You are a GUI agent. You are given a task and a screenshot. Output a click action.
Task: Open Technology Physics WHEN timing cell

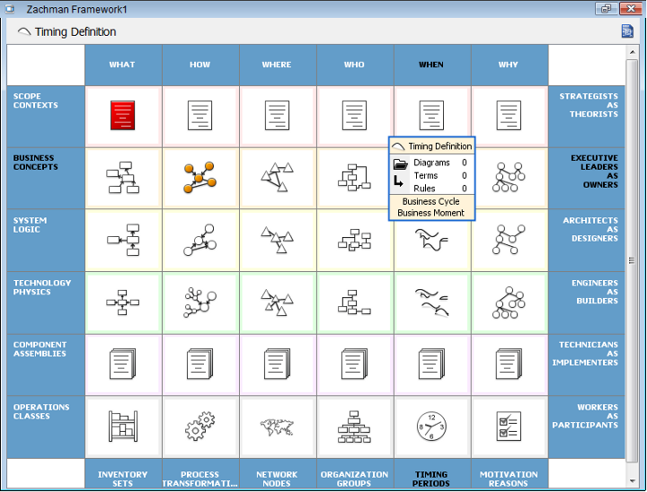coord(431,303)
